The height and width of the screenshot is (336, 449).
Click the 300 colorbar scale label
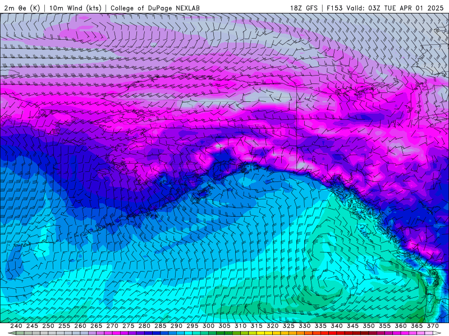pyautogui.click(x=208, y=326)
